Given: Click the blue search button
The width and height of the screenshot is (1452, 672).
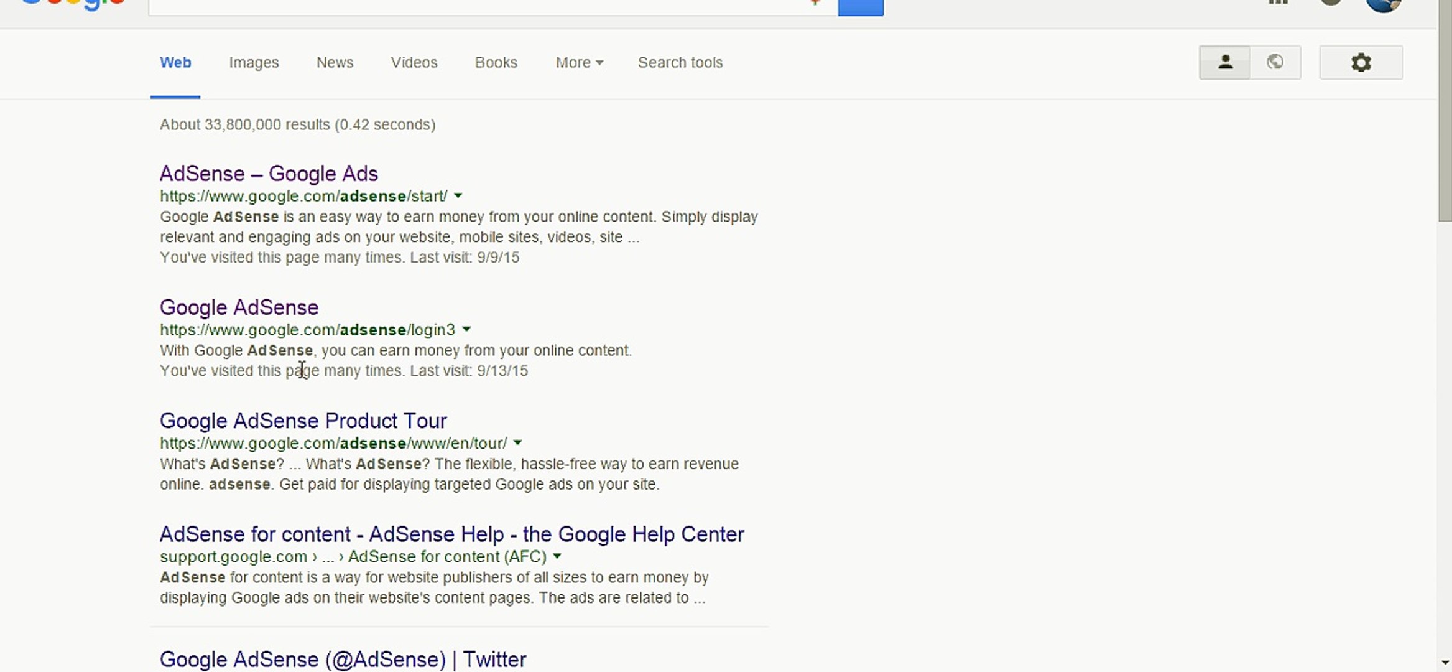Looking at the screenshot, I should click(x=860, y=7).
